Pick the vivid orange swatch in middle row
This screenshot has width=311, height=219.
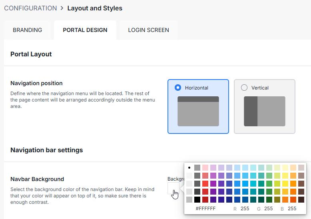coord(293,183)
